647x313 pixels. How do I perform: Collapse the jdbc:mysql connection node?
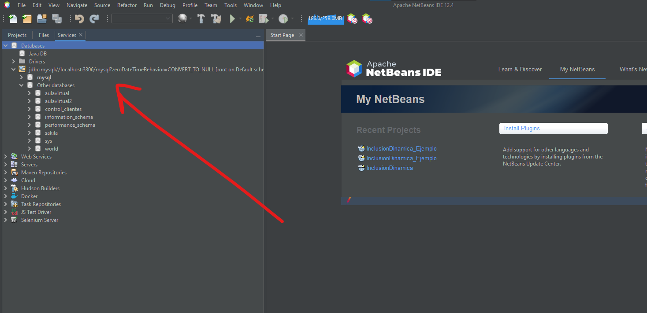coord(14,70)
